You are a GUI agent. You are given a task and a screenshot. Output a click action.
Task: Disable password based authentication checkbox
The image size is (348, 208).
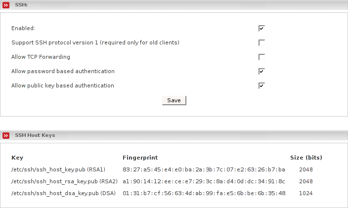tap(261, 71)
